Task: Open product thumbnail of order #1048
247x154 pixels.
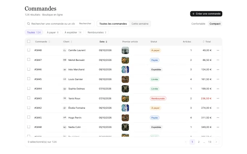Action: (x=125, y=50)
